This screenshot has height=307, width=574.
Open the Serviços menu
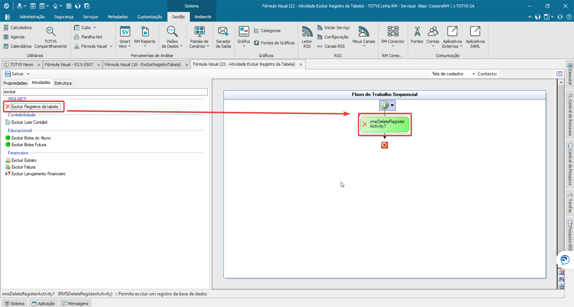pyautogui.click(x=91, y=17)
